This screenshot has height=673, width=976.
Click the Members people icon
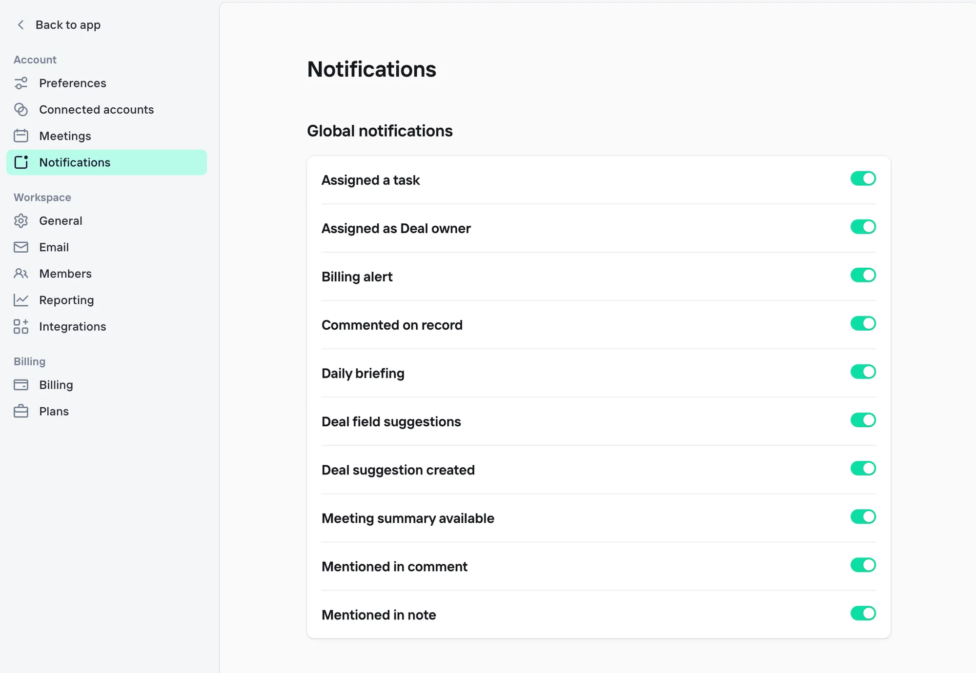pyautogui.click(x=21, y=274)
